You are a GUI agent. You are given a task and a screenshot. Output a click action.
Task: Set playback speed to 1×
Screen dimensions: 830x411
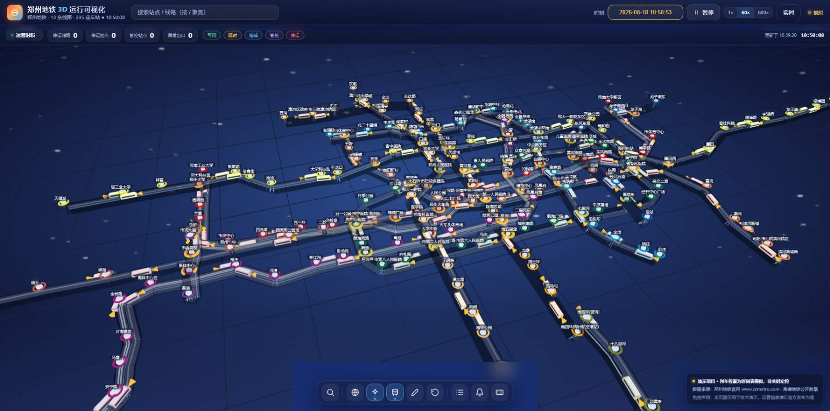tap(731, 12)
